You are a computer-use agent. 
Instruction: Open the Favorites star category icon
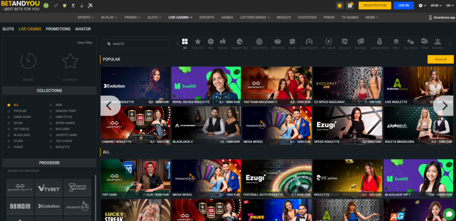pos(198,41)
